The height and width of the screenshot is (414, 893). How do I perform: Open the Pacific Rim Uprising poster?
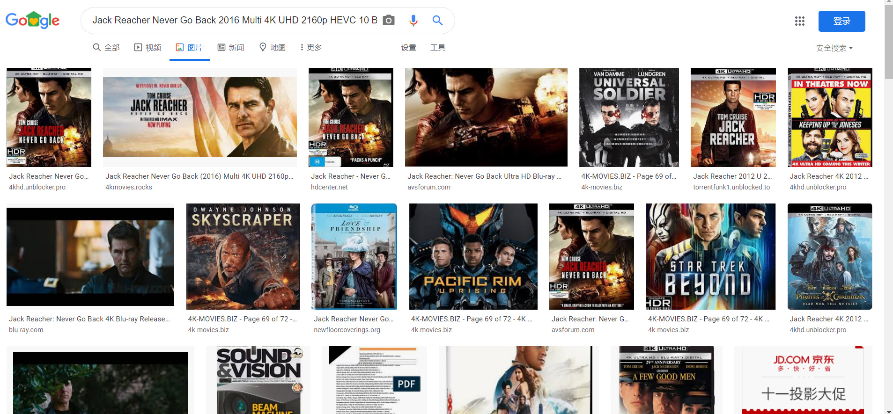[473, 256]
